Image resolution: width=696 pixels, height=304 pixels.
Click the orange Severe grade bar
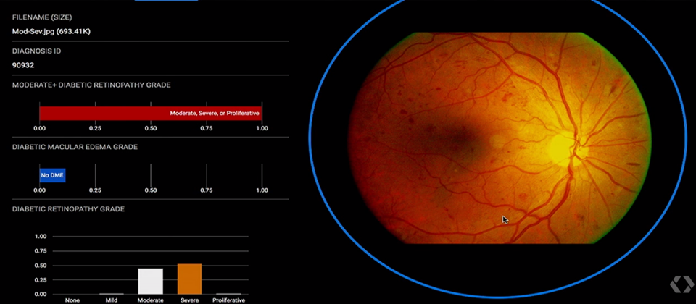coord(189,279)
